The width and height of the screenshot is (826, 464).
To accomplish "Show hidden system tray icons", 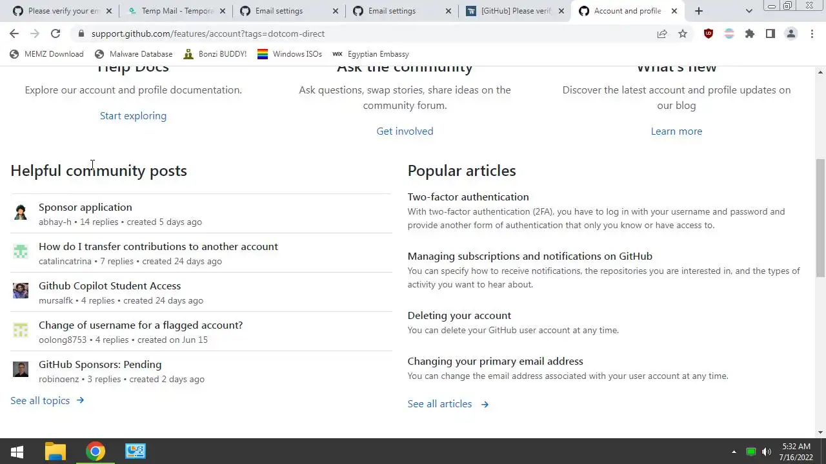I will 734,452.
